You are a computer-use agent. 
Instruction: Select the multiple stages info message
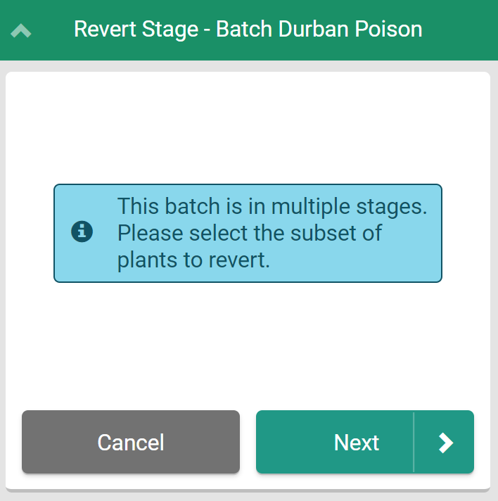pos(272,233)
